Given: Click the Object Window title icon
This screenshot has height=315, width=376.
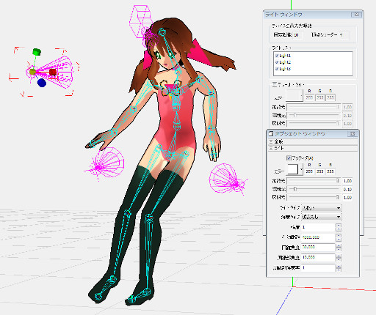Looking at the screenshot, I should click(271, 134).
